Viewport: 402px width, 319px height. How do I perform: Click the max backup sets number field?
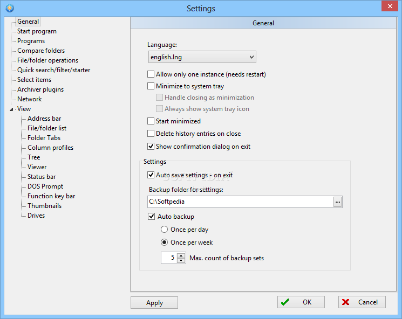169,258
